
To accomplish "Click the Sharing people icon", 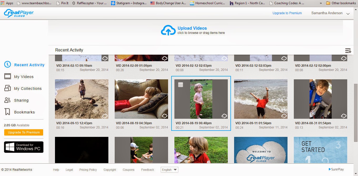I will point(8,100).
